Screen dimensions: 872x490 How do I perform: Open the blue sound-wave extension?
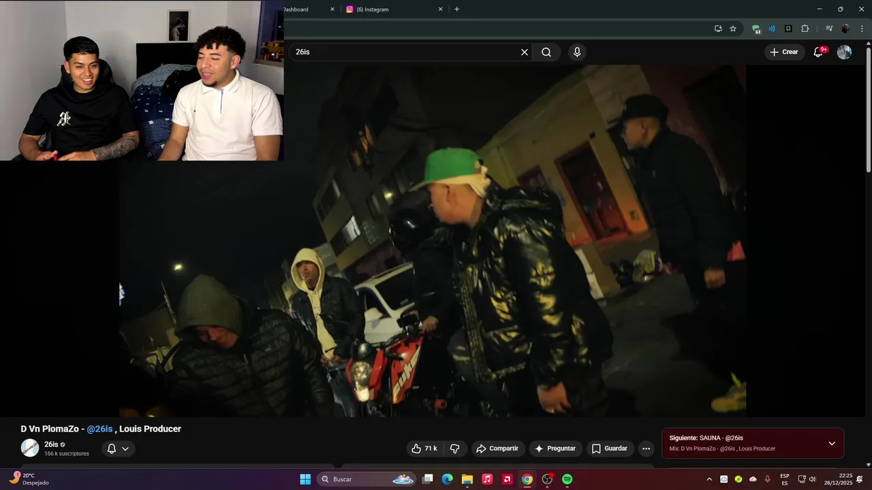pos(772,29)
